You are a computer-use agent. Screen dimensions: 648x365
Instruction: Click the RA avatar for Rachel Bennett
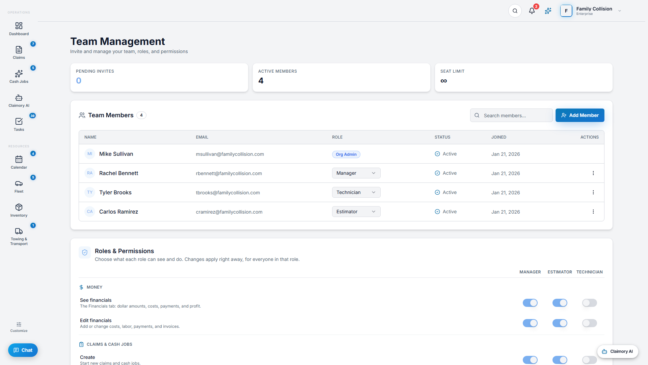[90, 173]
